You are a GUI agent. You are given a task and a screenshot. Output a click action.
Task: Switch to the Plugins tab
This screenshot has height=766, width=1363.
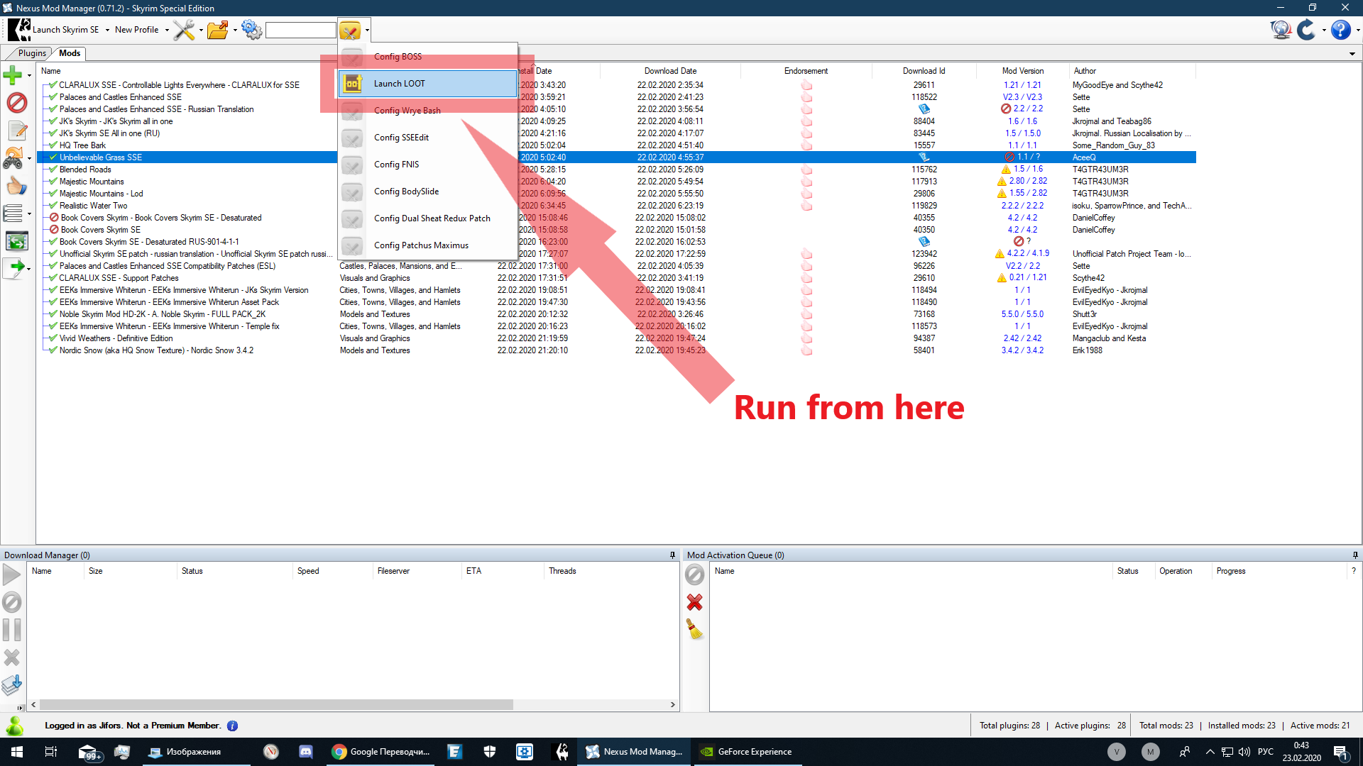click(x=32, y=53)
